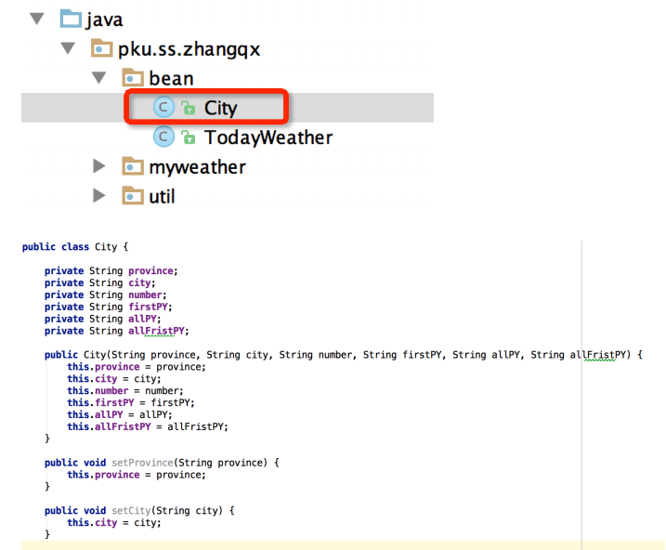The height and width of the screenshot is (550, 666).
Task: Click the util package folder icon
Action: pyautogui.click(x=133, y=196)
